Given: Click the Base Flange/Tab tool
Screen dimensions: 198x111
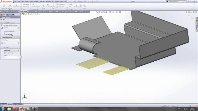Looking at the screenshot, I should [4, 7].
